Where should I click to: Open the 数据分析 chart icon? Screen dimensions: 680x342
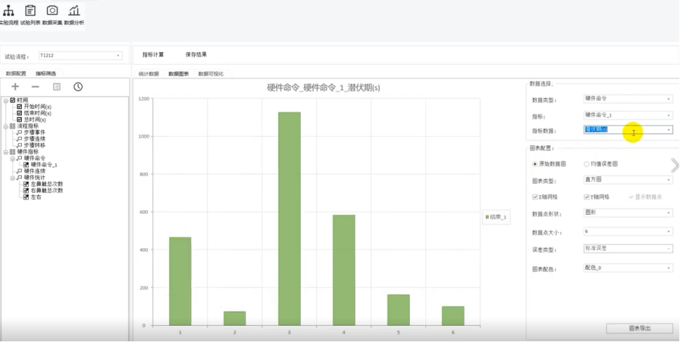pyautogui.click(x=74, y=11)
